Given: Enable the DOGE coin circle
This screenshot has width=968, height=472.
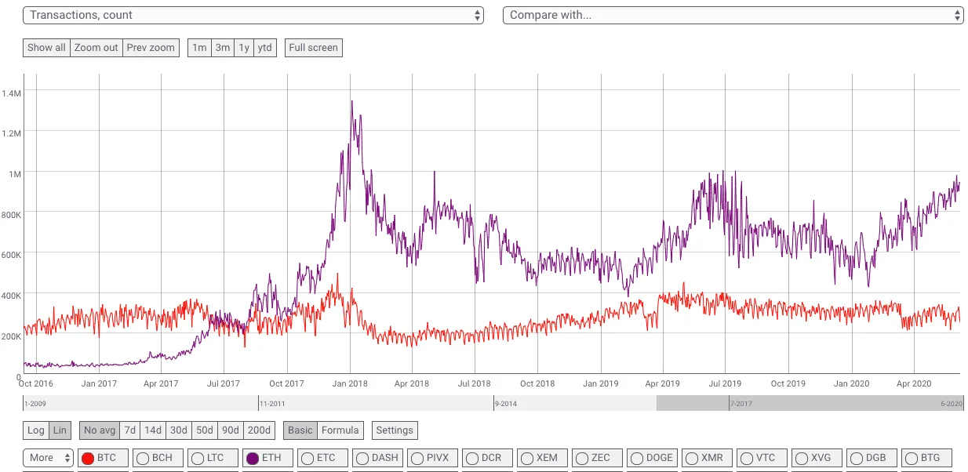Looking at the screenshot, I should click(637, 459).
